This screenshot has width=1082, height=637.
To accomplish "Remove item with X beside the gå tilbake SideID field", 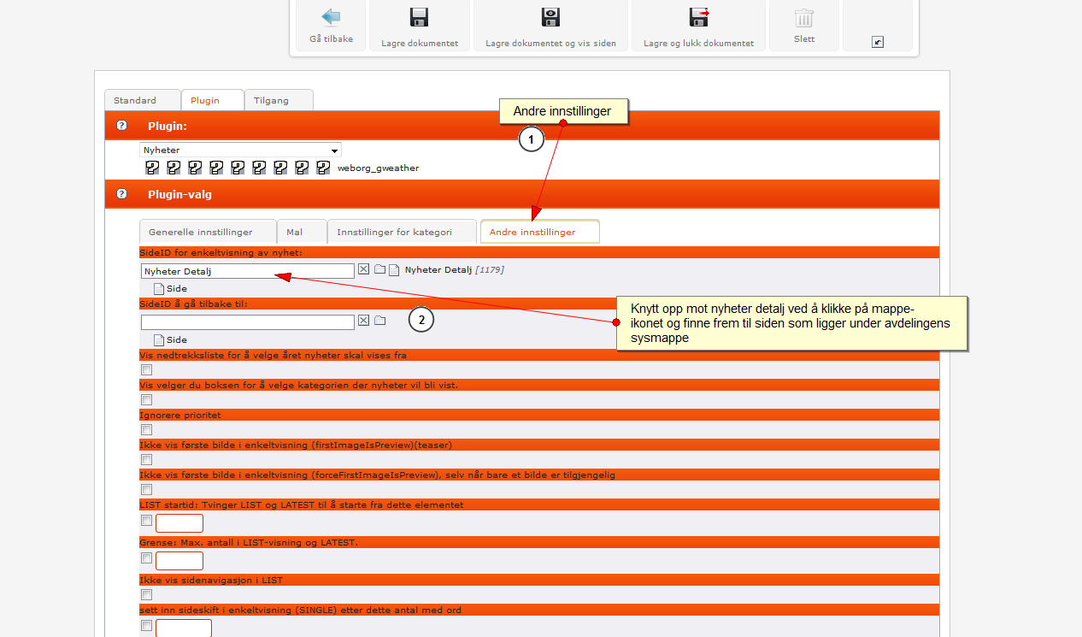I will click(x=363, y=321).
